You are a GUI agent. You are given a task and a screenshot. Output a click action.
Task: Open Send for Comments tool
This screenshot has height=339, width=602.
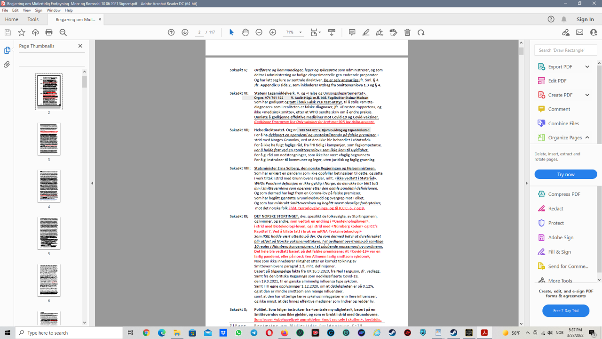click(563, 266)
